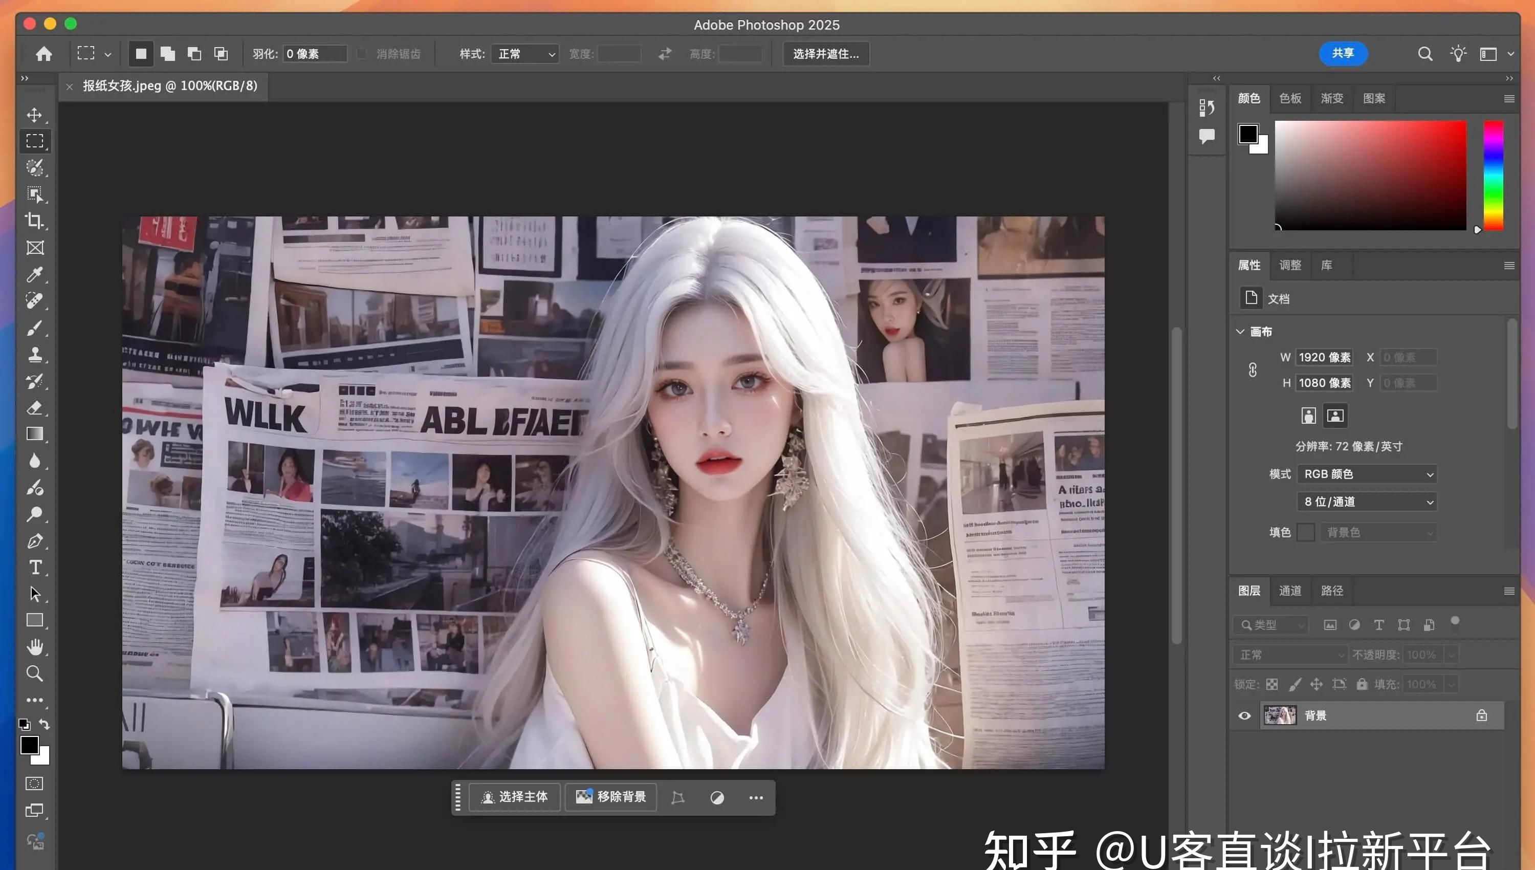Viewport: 1535px width, 870px height.
Task: Select the Horizontal Type tool
Action: (x=35, y=567)
